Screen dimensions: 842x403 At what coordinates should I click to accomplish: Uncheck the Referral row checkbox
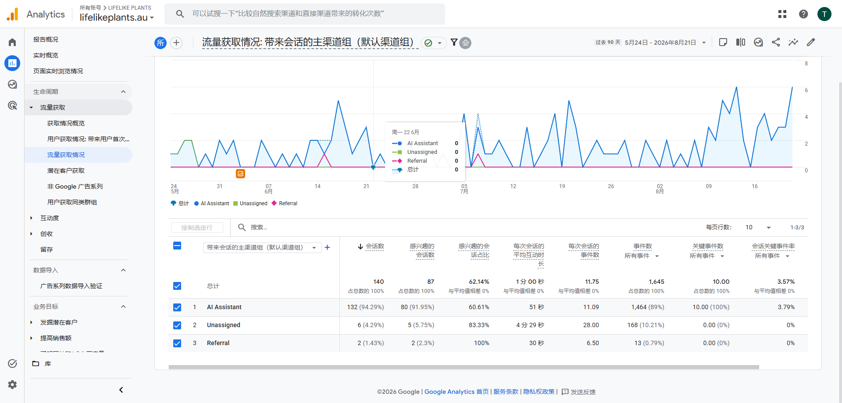click(177, 343)
